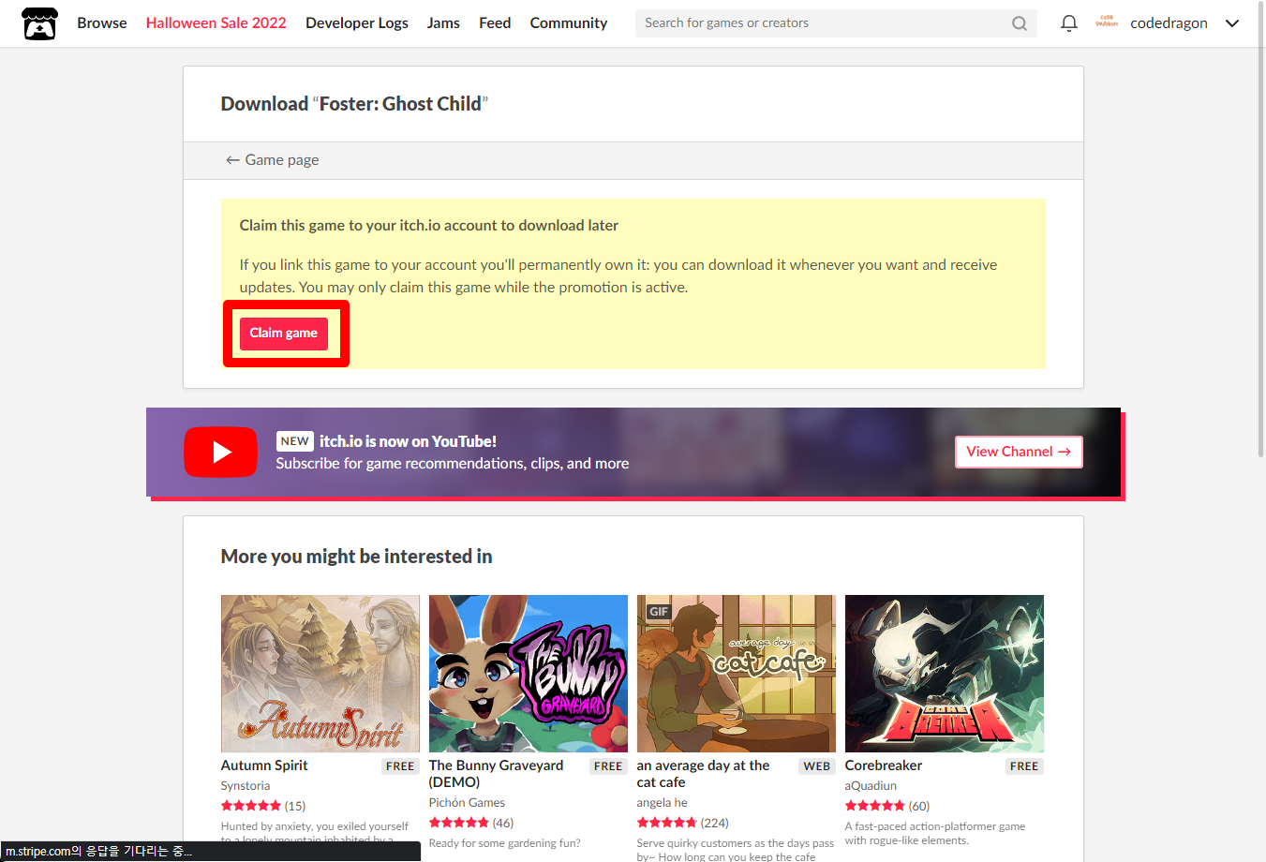The image size is (1266, 862).
Task: Click the NEW badge in YouTube banner
Action: (x=294, y=441)
